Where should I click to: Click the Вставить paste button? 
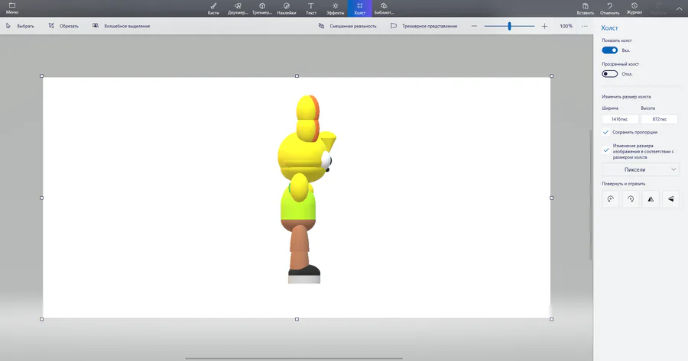point(586,8)
